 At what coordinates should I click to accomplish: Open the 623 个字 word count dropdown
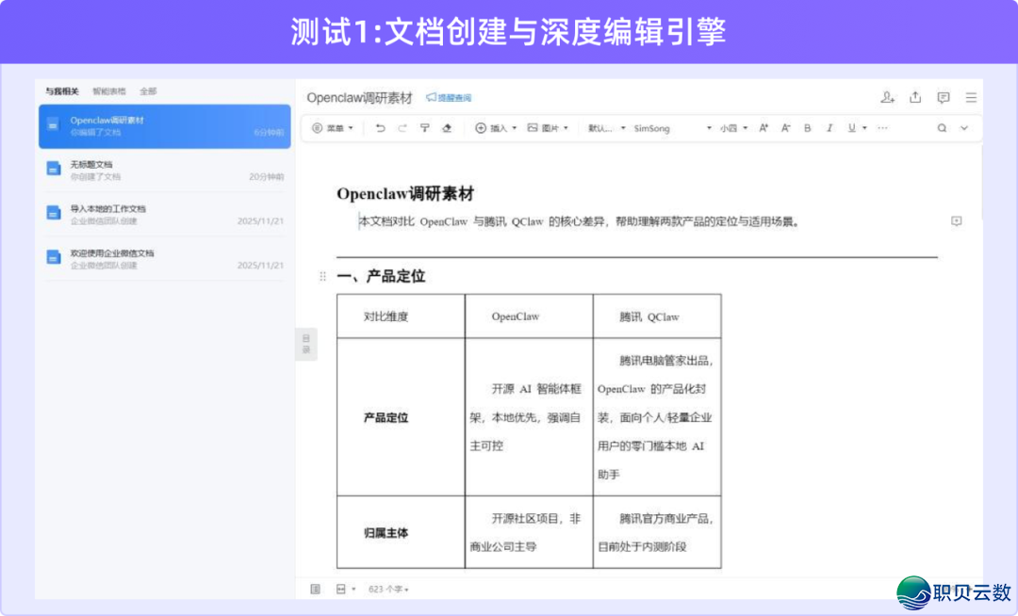[x=388, y=589]
